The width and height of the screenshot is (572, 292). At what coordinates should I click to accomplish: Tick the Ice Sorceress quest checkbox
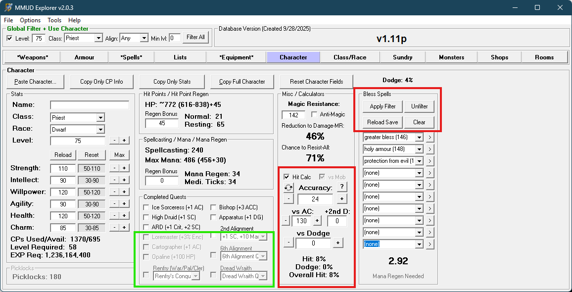click(146, 207)
